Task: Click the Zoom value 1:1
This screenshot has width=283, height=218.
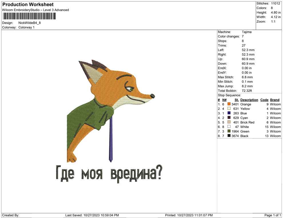Action: [273, 21]
